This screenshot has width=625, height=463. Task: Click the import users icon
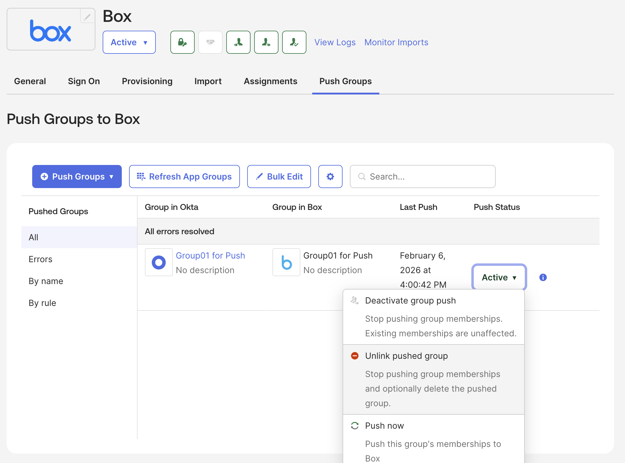click(238, 42)
